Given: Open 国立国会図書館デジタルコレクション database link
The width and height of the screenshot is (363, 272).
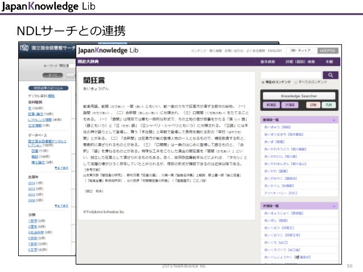Looking at the screenshot, I should pyautogui.click(x=47, y=143).
